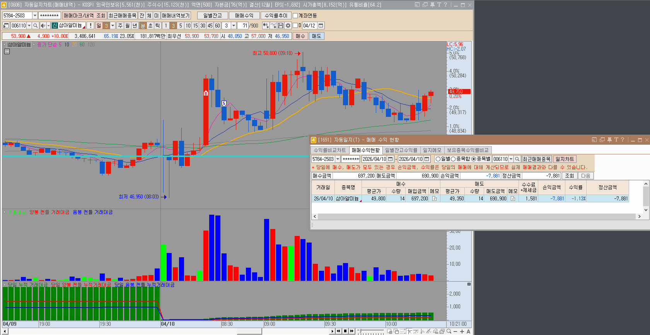Switch to the 보유종목수익률비교 tab
The height and width of the screenshot is (335, 650).
click(x=468, y=150)
